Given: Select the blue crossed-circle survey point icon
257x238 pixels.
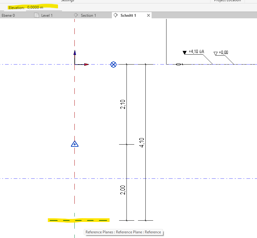Looking at the screenshot, I should [x=113, y=65].
